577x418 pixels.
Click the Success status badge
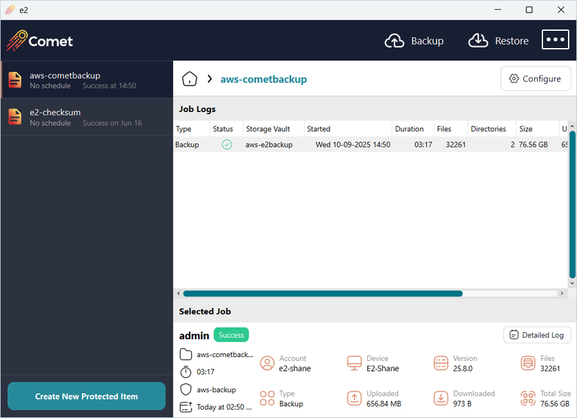231,335
